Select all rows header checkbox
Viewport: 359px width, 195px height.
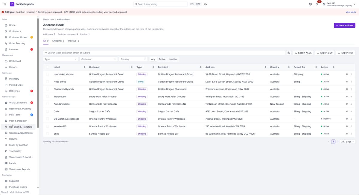[48, 67]
